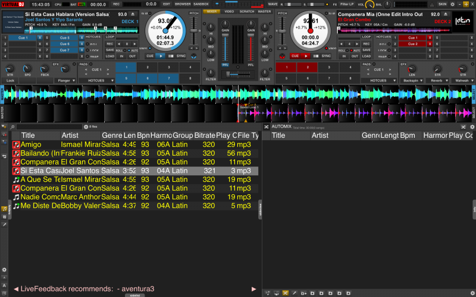
Task: Delete Cue 2 on Deck 2
Action: click(430, 44)
